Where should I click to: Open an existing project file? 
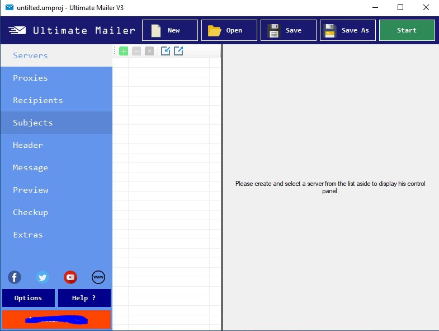coord(229,30)
